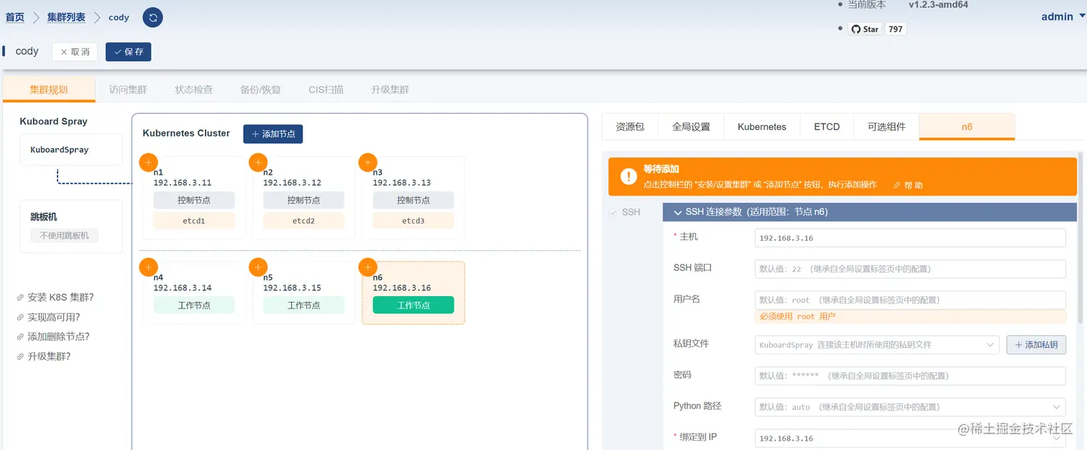Click the 用户名 input field
This screenshot has height=450, width=1087.
point(910,300)
